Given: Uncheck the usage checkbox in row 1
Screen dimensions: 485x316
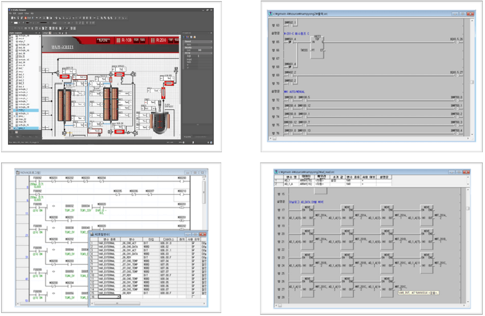Looking at the screenshot, I should (194, 243).
